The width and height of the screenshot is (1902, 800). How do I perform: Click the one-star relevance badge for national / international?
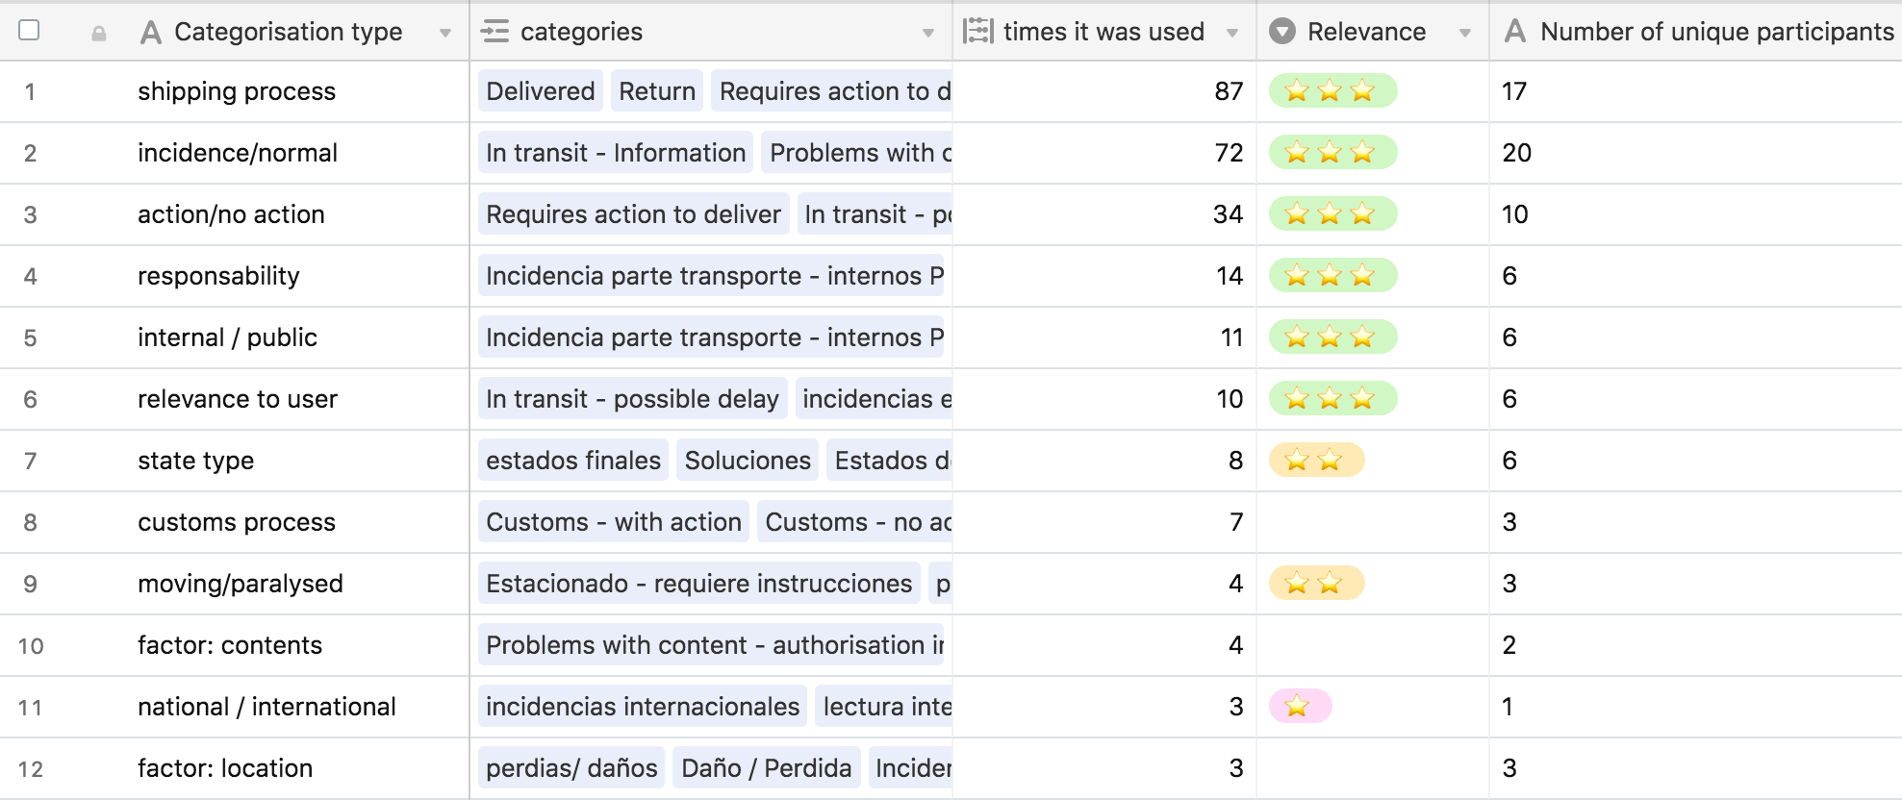coord(1300,707)
